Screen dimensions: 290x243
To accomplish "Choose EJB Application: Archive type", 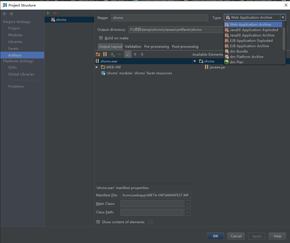I will point(253,46).
